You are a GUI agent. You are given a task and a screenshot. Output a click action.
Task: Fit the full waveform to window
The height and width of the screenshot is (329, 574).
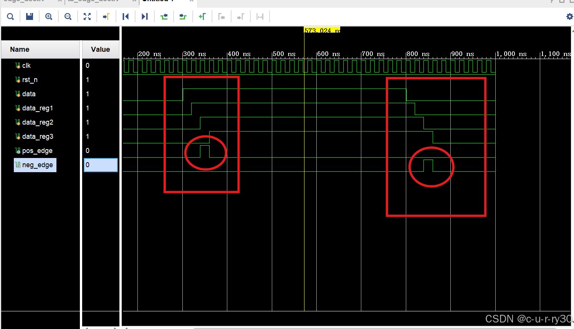(x=87, y=16)
